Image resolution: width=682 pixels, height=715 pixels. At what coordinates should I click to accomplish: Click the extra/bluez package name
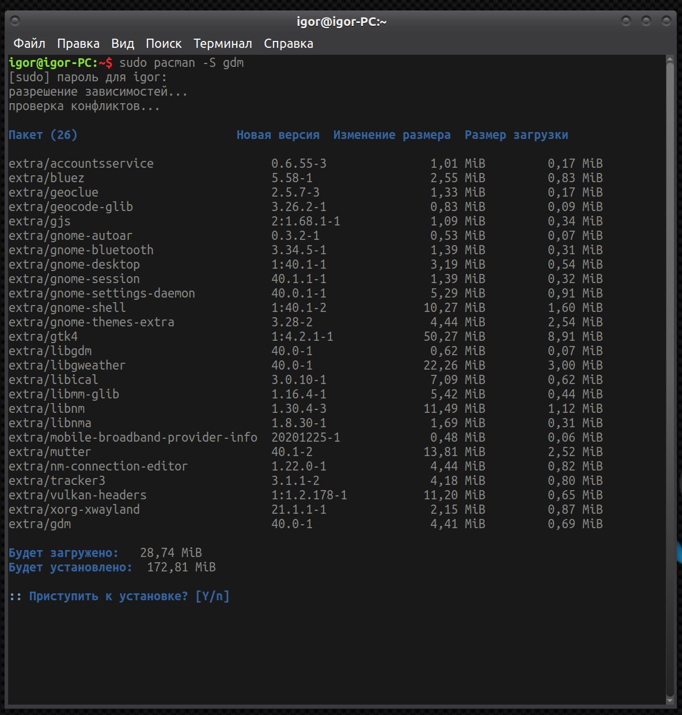point(47,178)
